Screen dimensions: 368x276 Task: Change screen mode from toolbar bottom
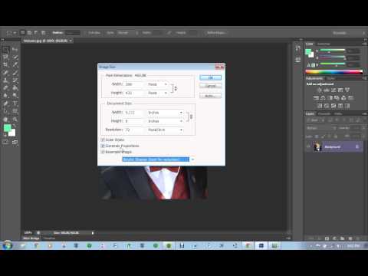(15, 142)
